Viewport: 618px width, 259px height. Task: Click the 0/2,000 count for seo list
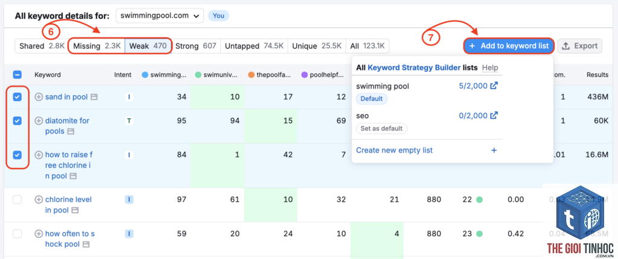tap(473, 116)
